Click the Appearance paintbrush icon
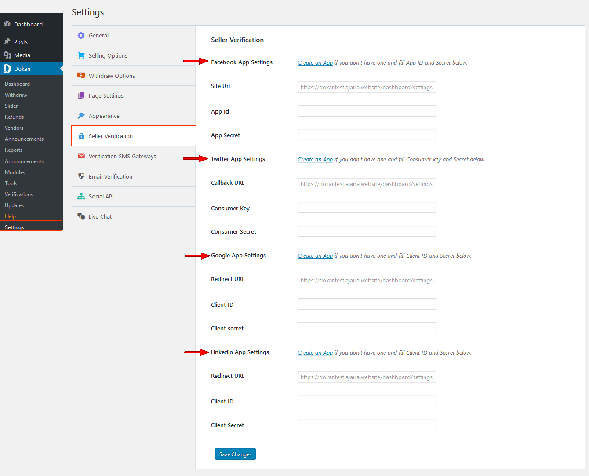 pyautogui.click(x=81, y=116)
